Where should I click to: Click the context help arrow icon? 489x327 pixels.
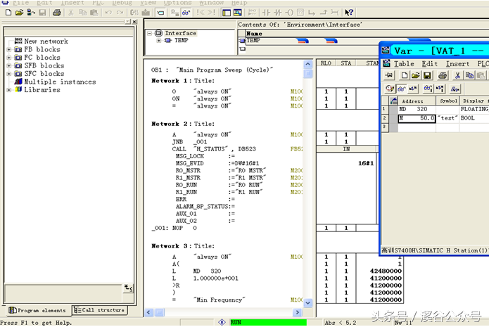pos(349,13)
